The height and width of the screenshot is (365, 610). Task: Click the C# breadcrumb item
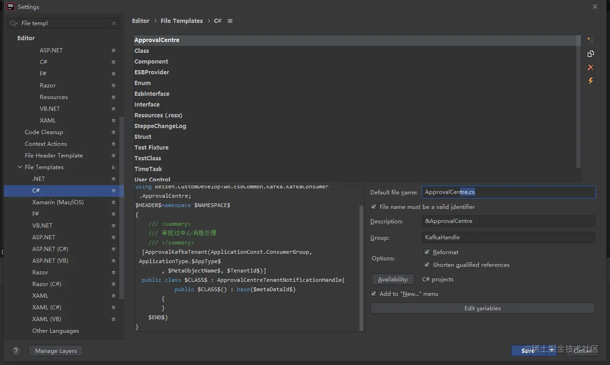pyautogui.click(x=218, y=21)
